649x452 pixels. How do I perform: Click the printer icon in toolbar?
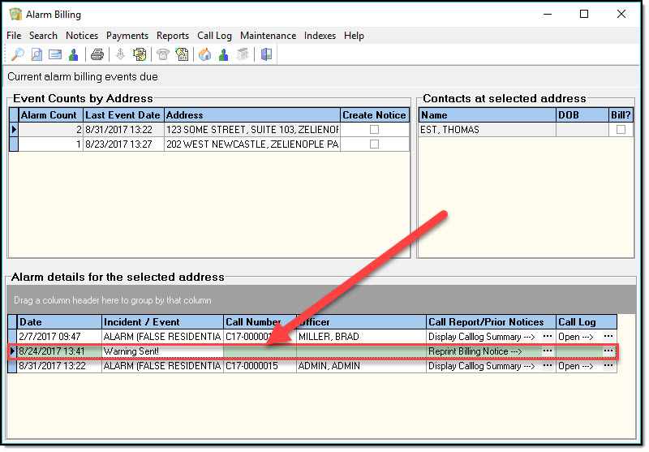click(97, 55)
